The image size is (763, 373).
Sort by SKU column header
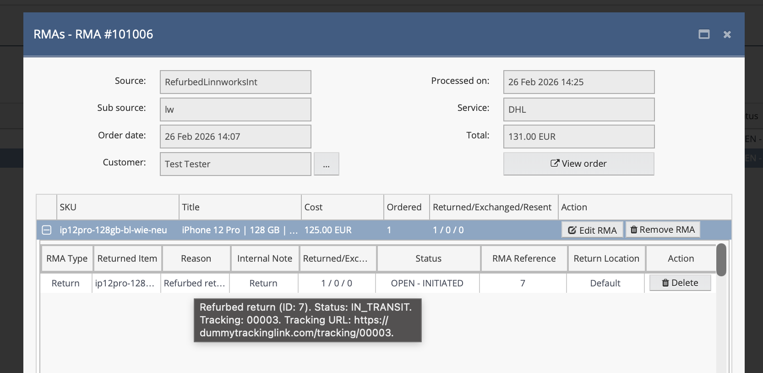[118, 207]
